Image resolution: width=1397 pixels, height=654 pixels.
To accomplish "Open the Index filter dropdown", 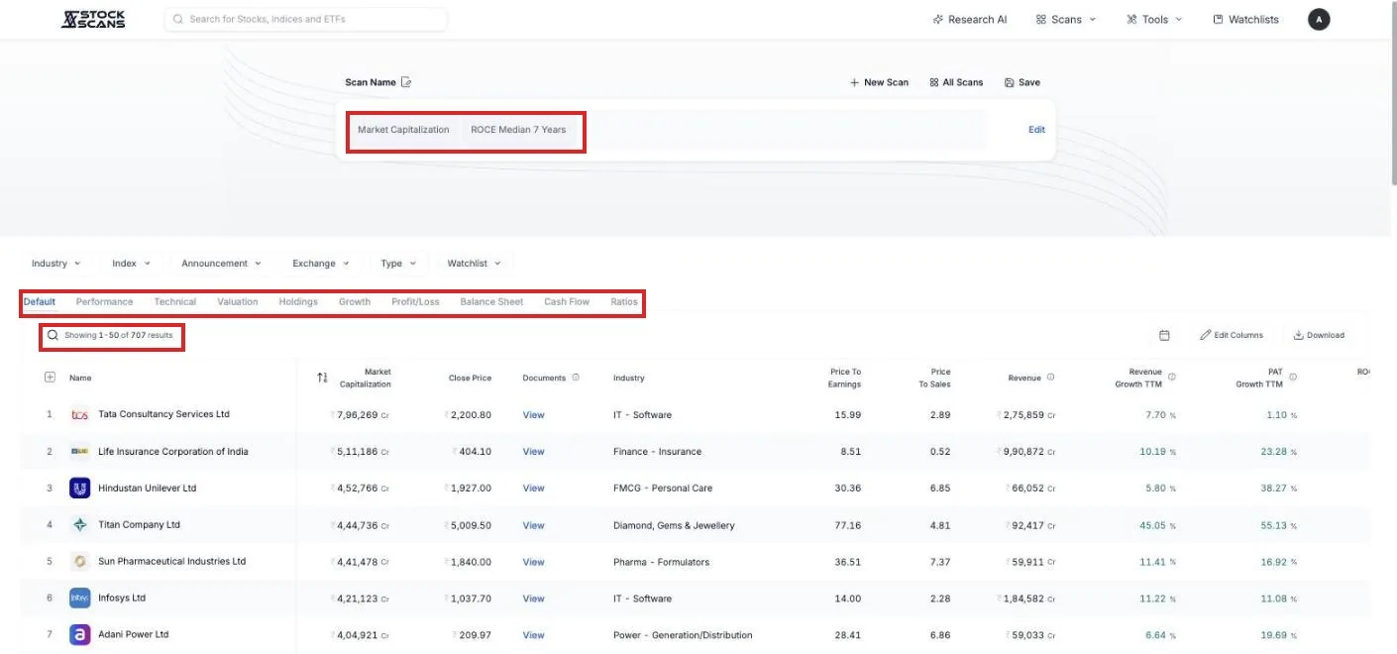I will [x=131, y=264].
